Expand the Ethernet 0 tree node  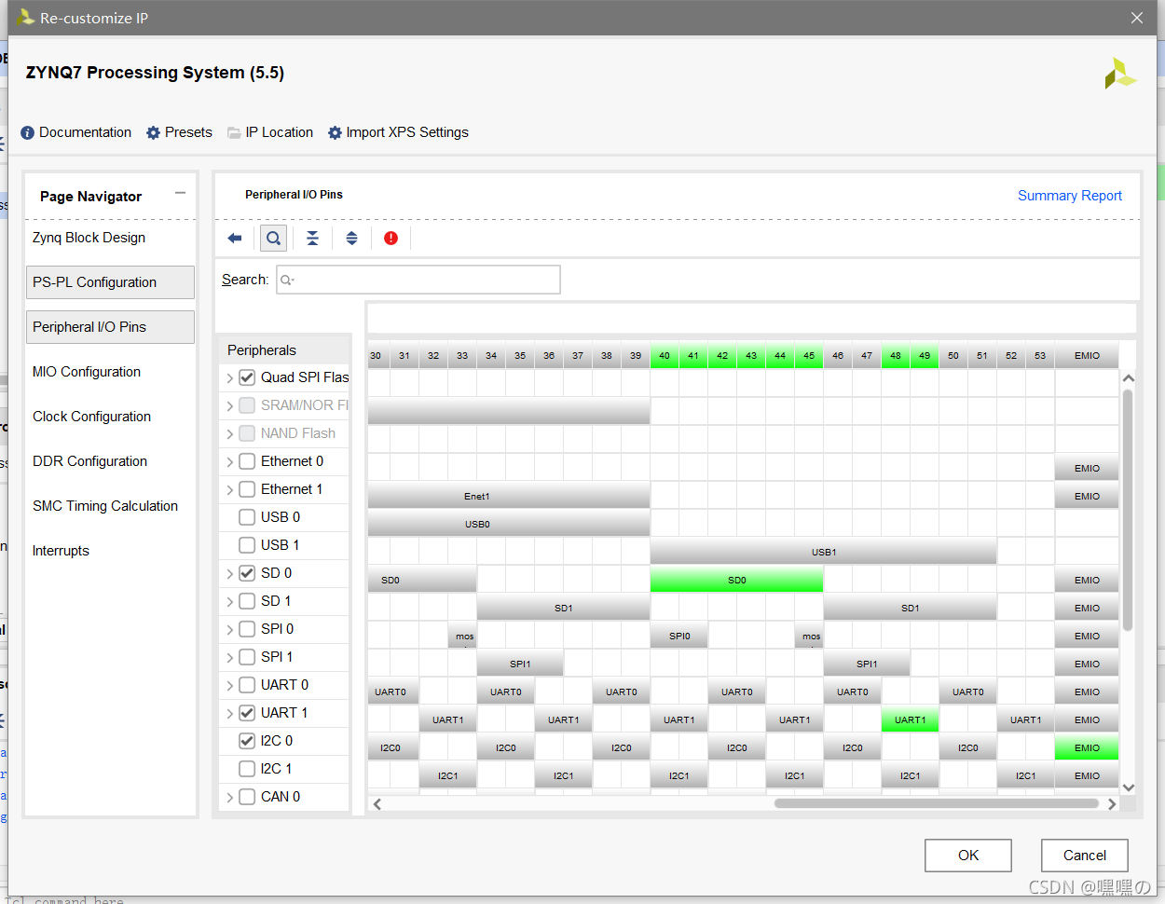[230, 462]
